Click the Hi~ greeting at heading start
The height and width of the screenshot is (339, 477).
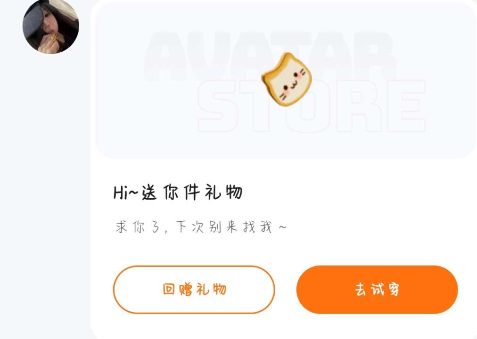[x=126, y=193]
